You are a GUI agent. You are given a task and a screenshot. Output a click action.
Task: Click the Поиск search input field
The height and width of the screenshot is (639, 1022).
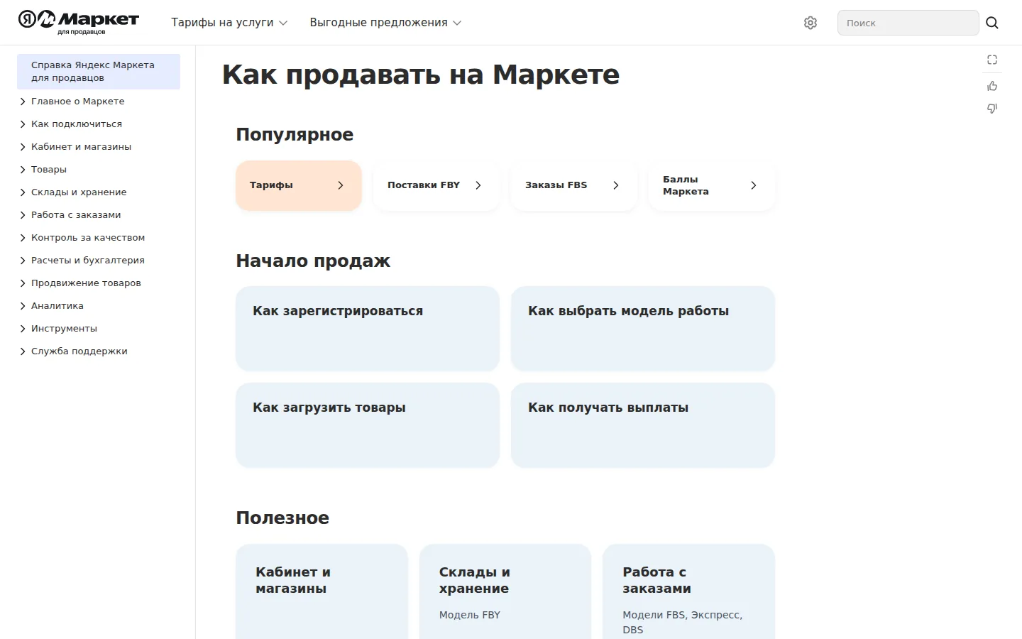(908, 23)
